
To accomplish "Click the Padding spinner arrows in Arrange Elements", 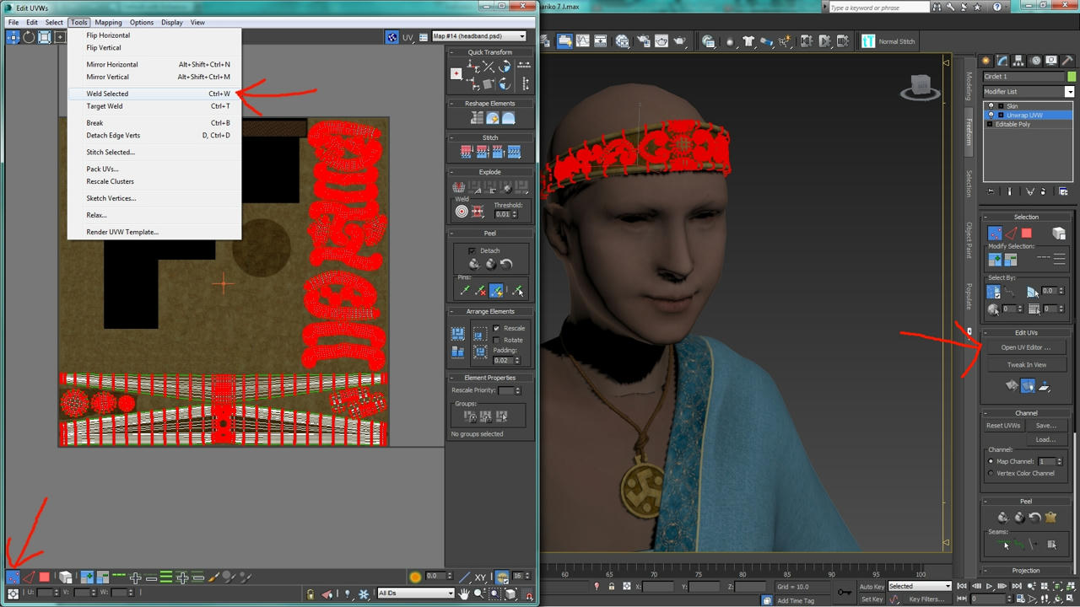I will coord(516,361).
